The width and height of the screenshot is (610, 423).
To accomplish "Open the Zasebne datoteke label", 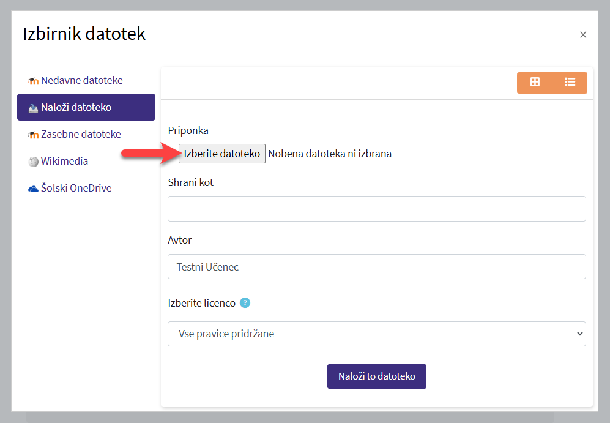I will click(x=81, y=134).
